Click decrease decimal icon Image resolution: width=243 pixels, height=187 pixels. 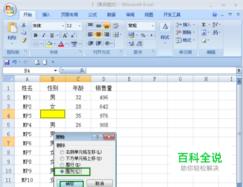point(139,44)
